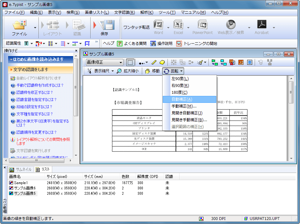Choose 180度(C) from the rotate menu

pyautogui.click(x=189, y=92)
